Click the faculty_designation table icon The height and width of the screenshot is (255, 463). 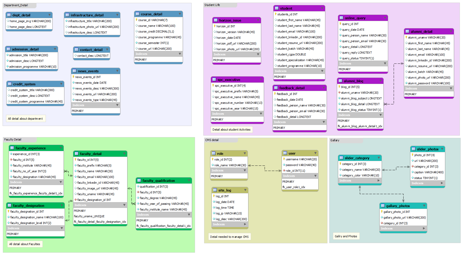tap(10, 206)
